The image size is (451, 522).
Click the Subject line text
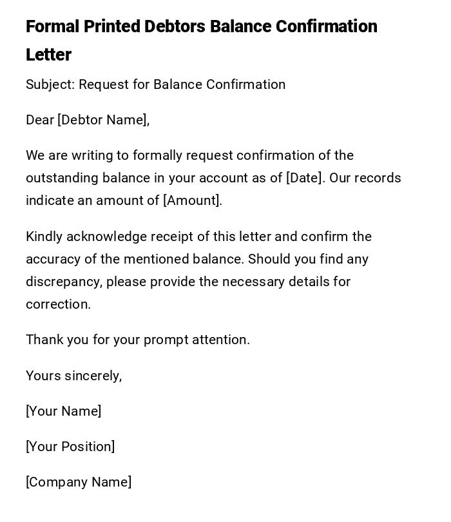click(x=155, y=84)
